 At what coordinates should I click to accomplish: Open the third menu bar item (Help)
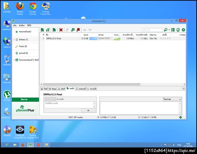pos(29,26)
